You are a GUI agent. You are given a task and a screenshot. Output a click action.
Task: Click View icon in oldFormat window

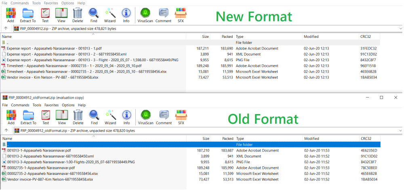62,117
